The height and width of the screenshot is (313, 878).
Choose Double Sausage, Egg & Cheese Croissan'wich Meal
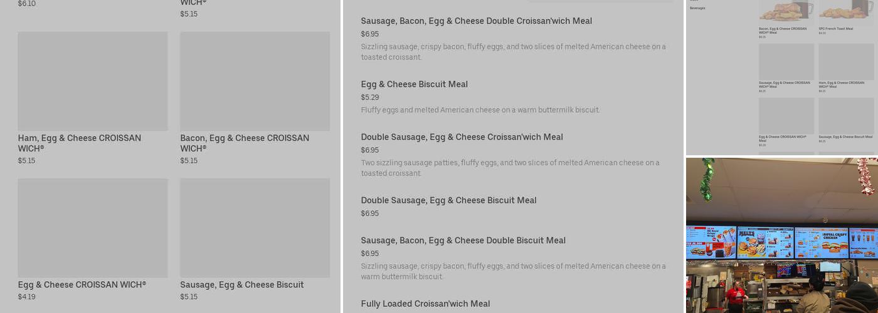pos(462,137)
